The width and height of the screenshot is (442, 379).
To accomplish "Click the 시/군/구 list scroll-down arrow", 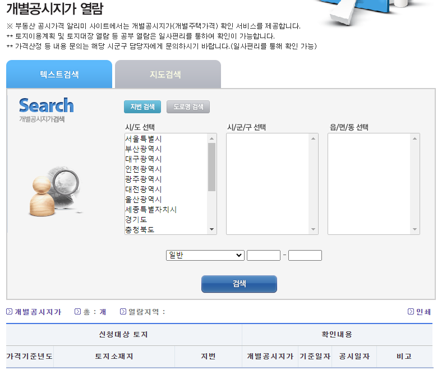I will pyautogui.click(x=313, y=229).
